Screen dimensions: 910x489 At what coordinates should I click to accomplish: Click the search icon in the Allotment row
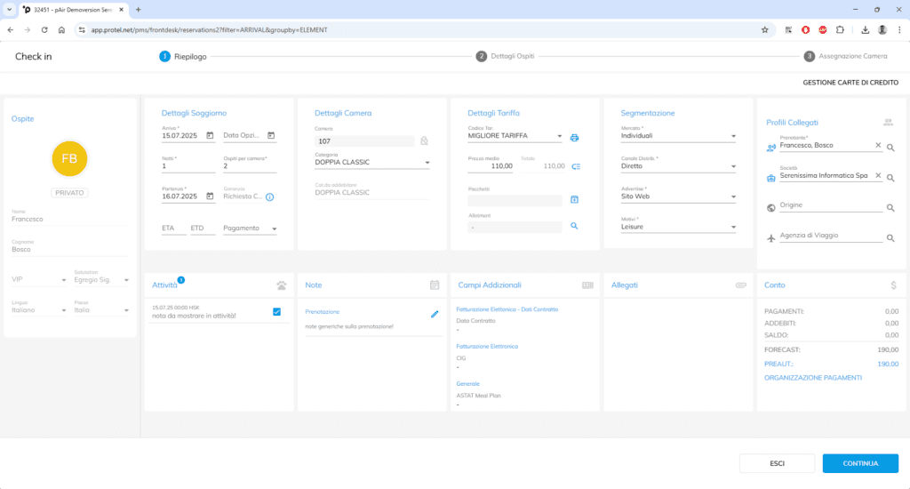(574, 227)
